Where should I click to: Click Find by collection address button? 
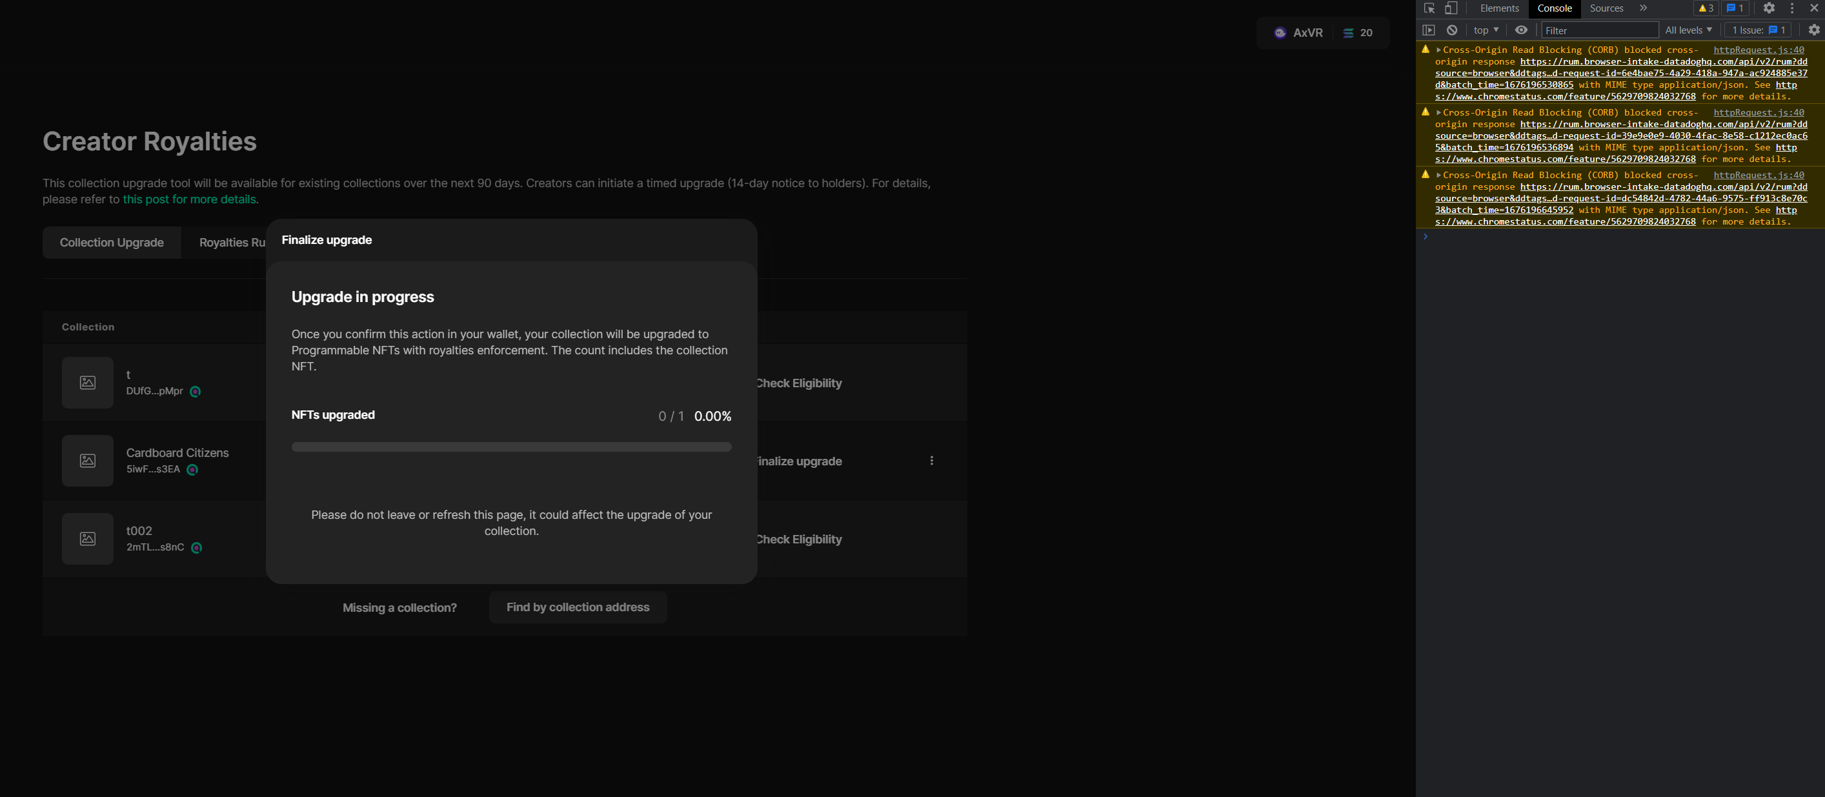tap(578, 607)
